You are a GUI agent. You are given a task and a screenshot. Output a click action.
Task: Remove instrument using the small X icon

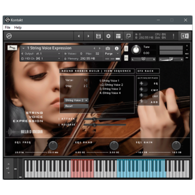187,46
